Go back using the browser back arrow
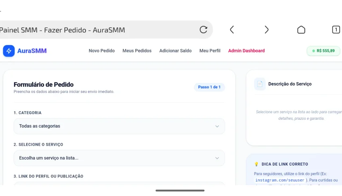Screen dimensions: 342x196 tap(232, 30)
